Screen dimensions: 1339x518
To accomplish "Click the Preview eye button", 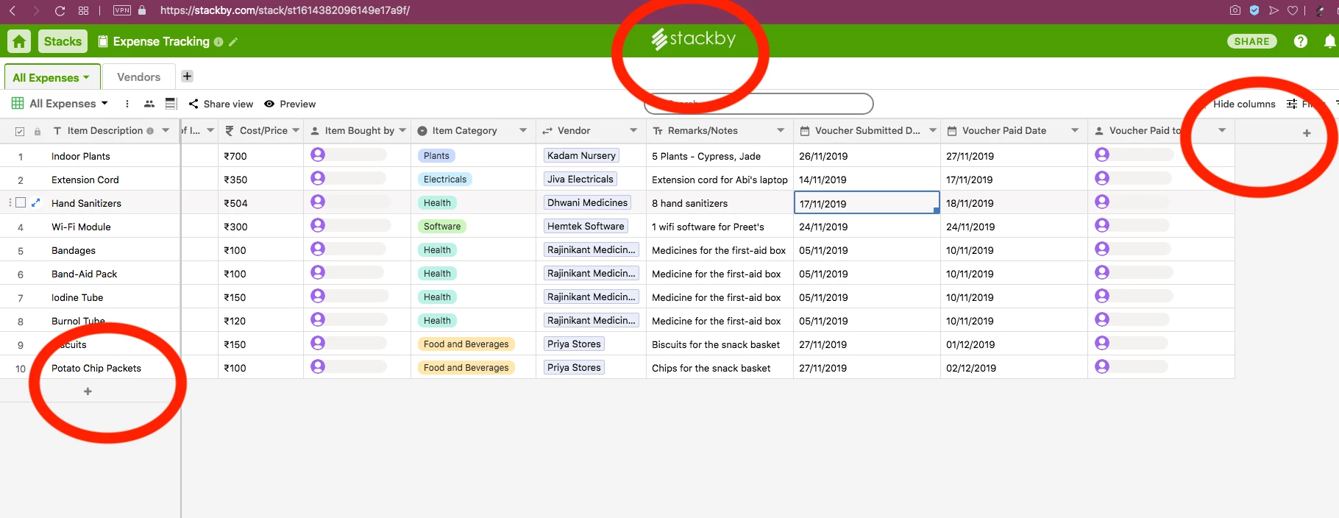I will (x=290, y=104).
